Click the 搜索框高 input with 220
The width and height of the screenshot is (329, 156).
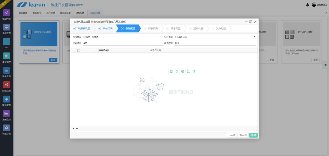point(215,43)
